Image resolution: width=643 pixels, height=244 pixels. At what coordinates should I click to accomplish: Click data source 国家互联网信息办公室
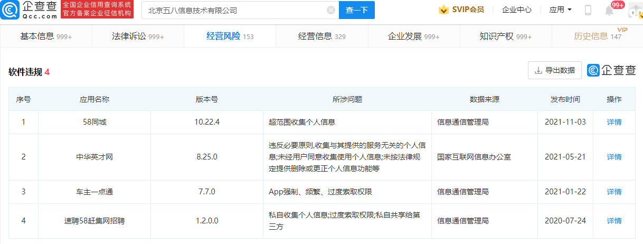[474, 157]
